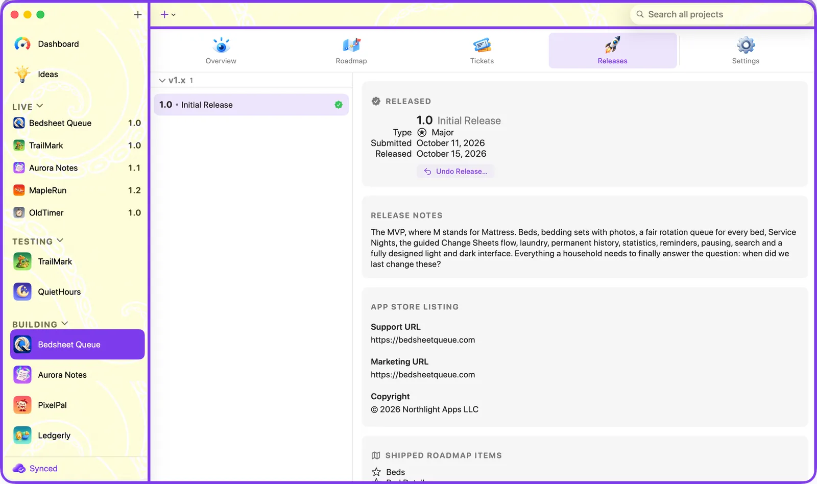
Task: Click the Shipped Roadmap Items heading
Action: tap(444, 455)
